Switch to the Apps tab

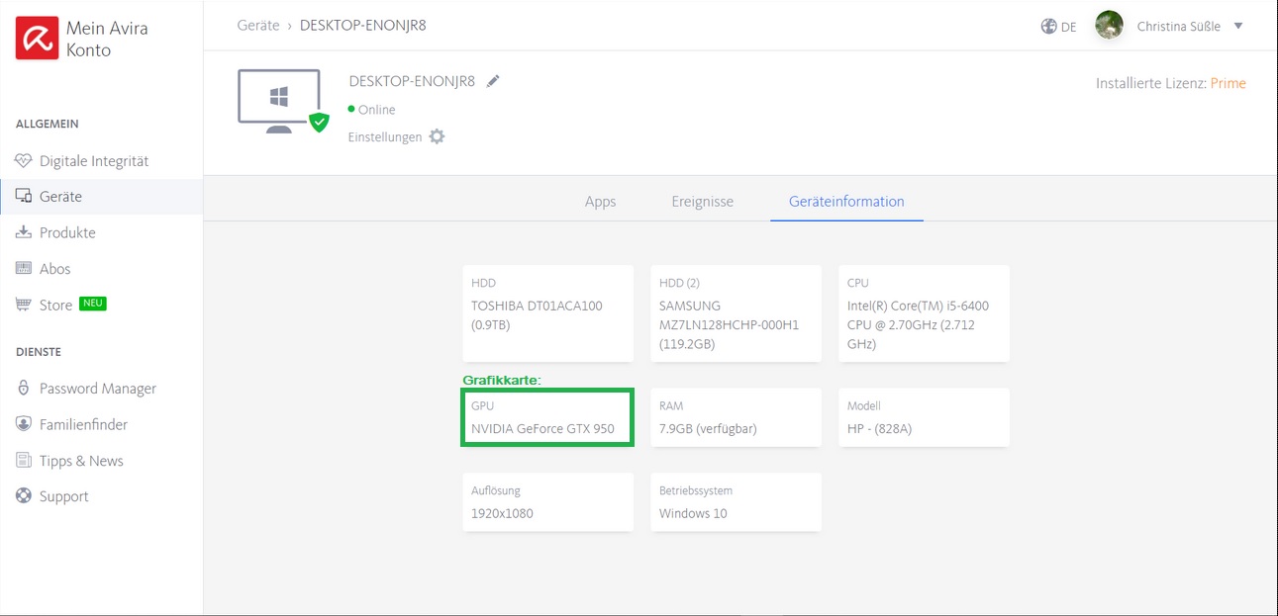click(600, 202)
